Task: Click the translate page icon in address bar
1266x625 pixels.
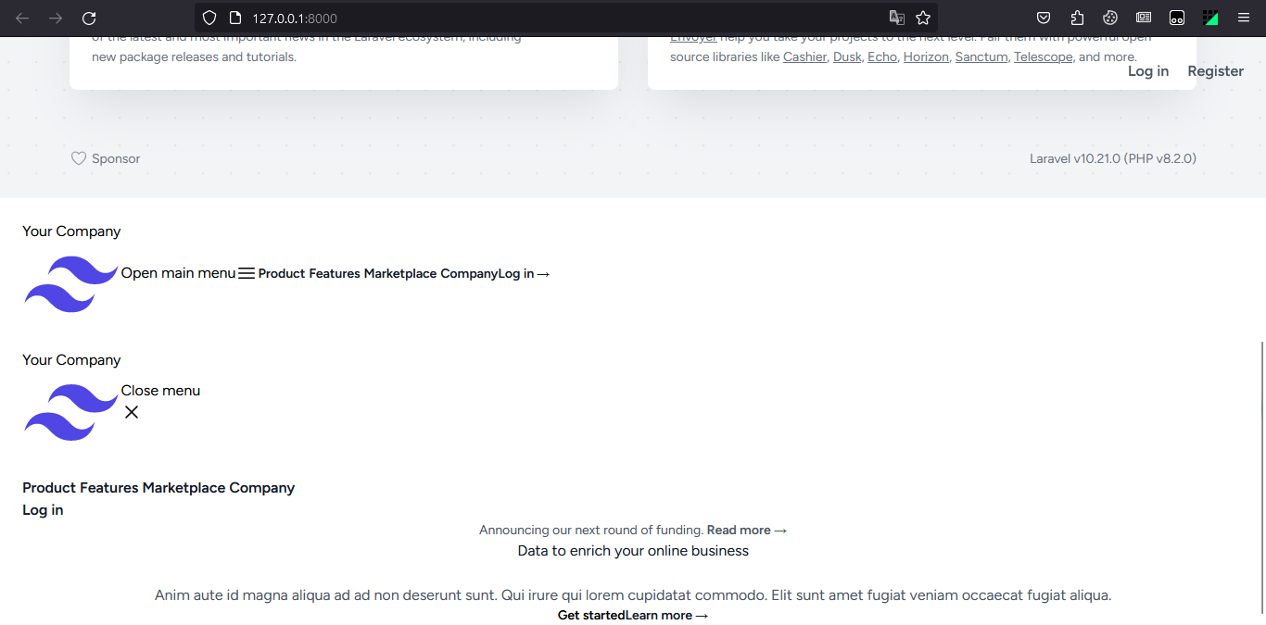Action: 896,18
